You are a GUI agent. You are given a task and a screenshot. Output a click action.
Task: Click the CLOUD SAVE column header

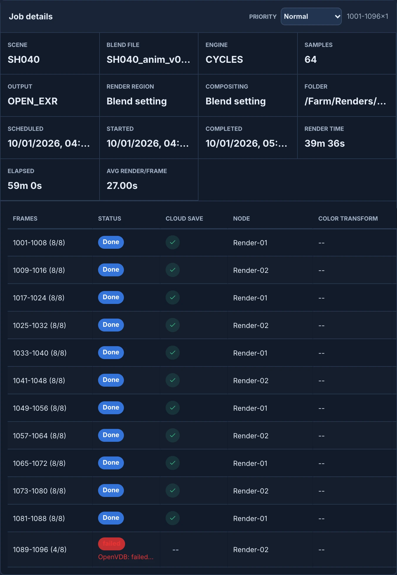(184, 219)
